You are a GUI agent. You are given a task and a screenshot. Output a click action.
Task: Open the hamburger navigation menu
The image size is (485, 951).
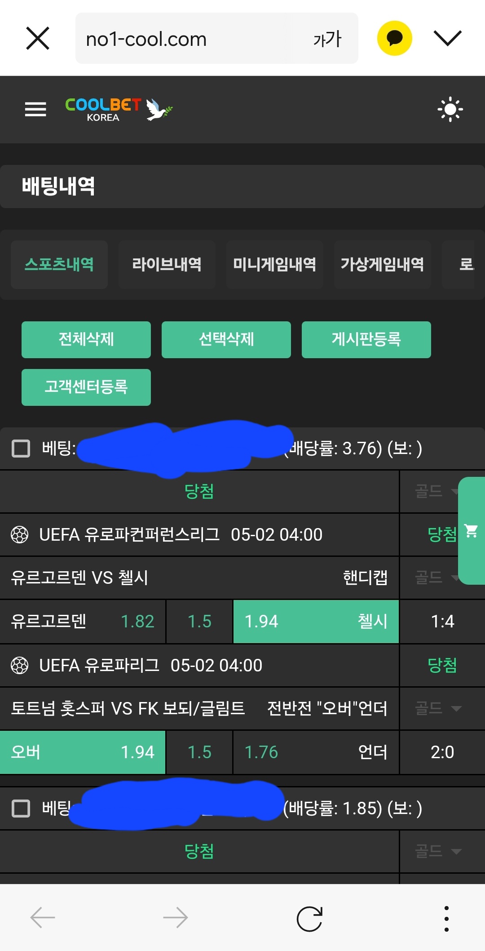click(x=35, y=109)
